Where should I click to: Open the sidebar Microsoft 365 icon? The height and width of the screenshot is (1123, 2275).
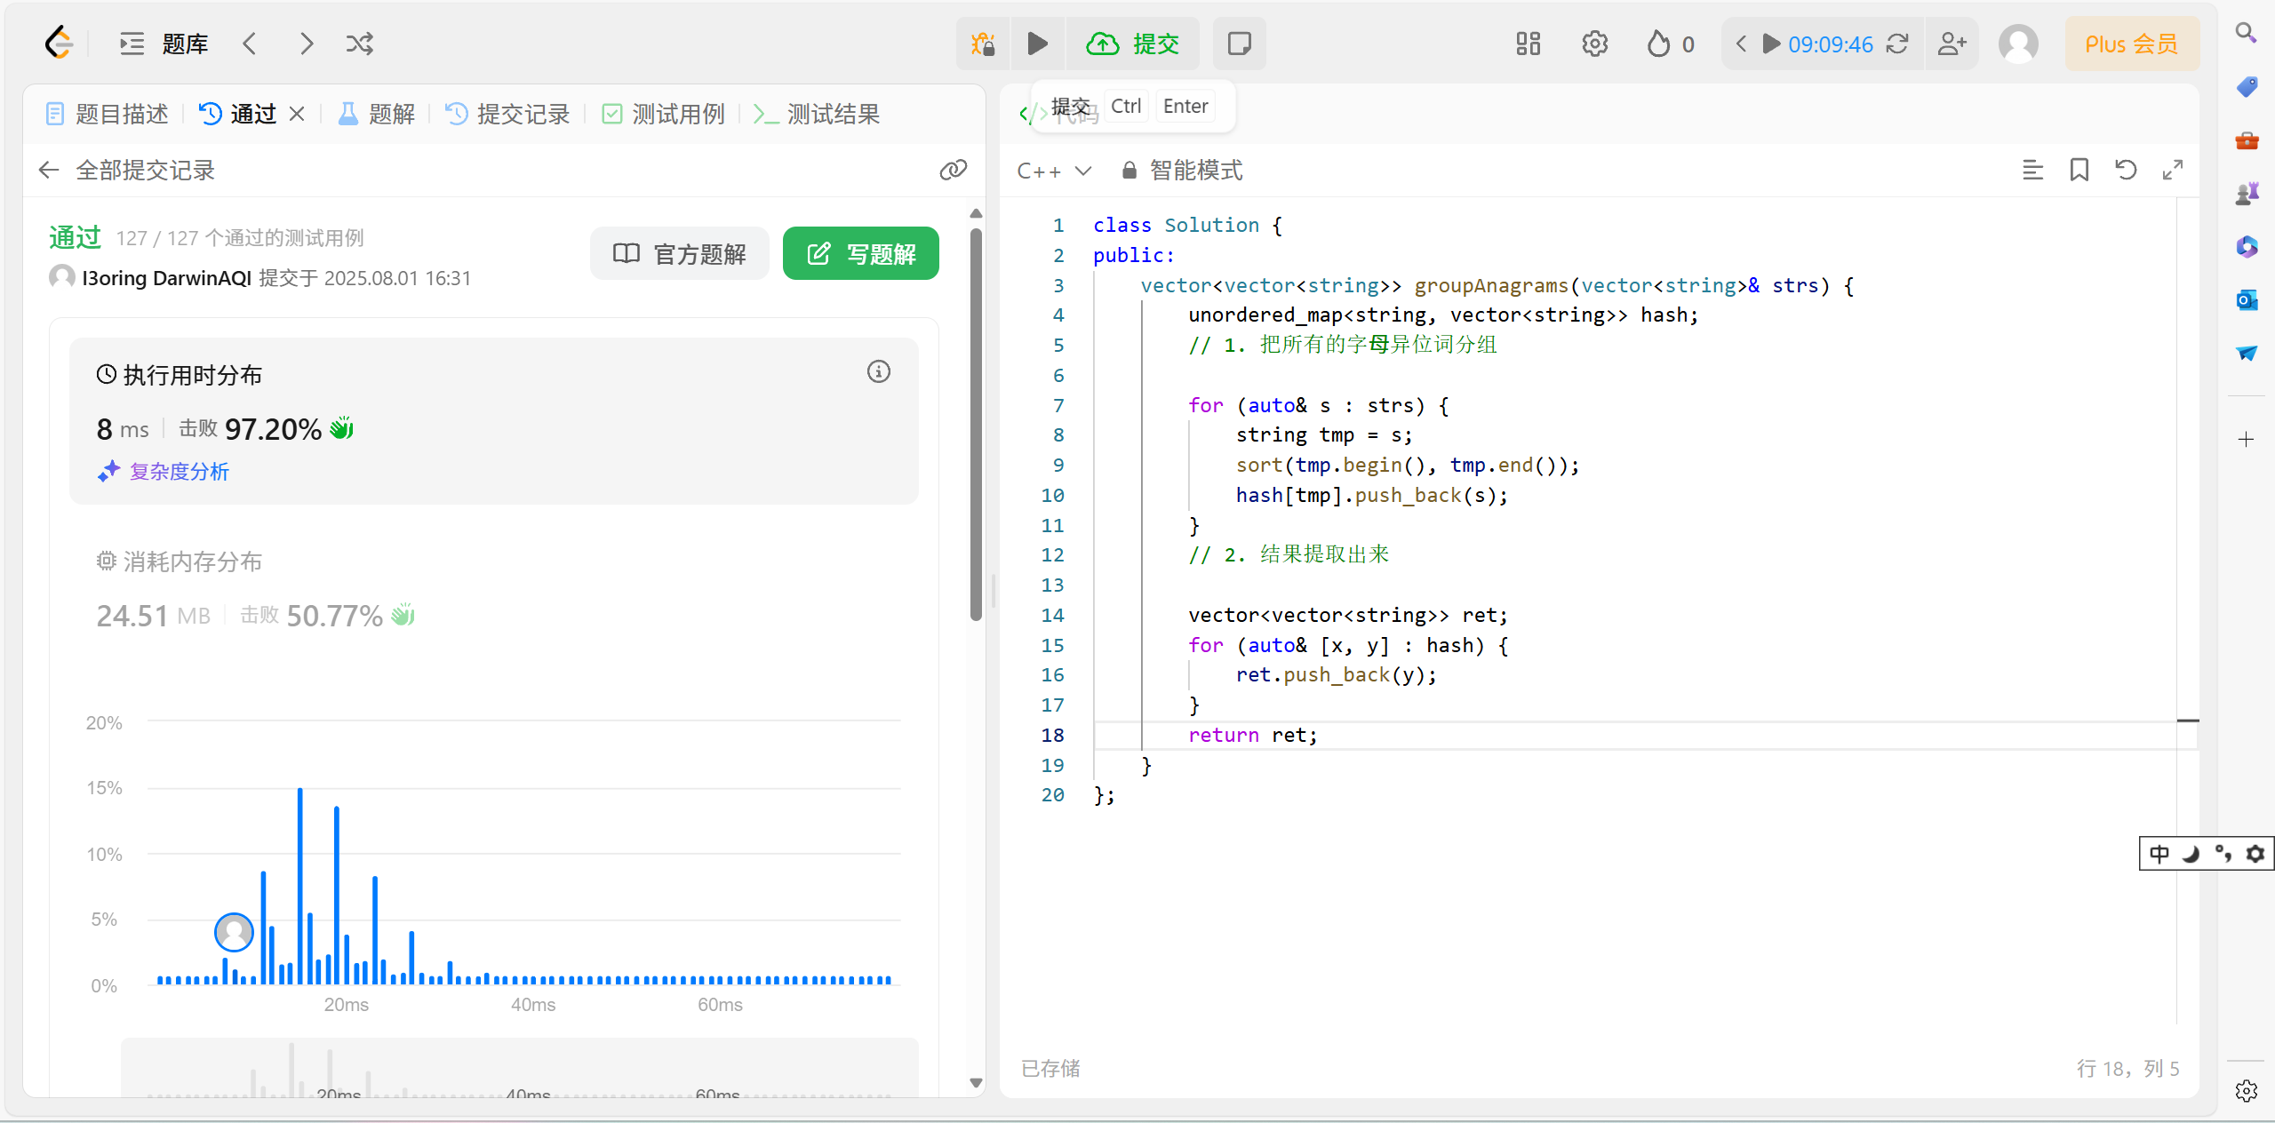coord(2247,246)
